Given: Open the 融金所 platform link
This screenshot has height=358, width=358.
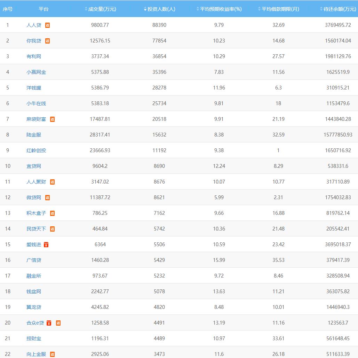Looking at the screenshot, I should (34, 276).
